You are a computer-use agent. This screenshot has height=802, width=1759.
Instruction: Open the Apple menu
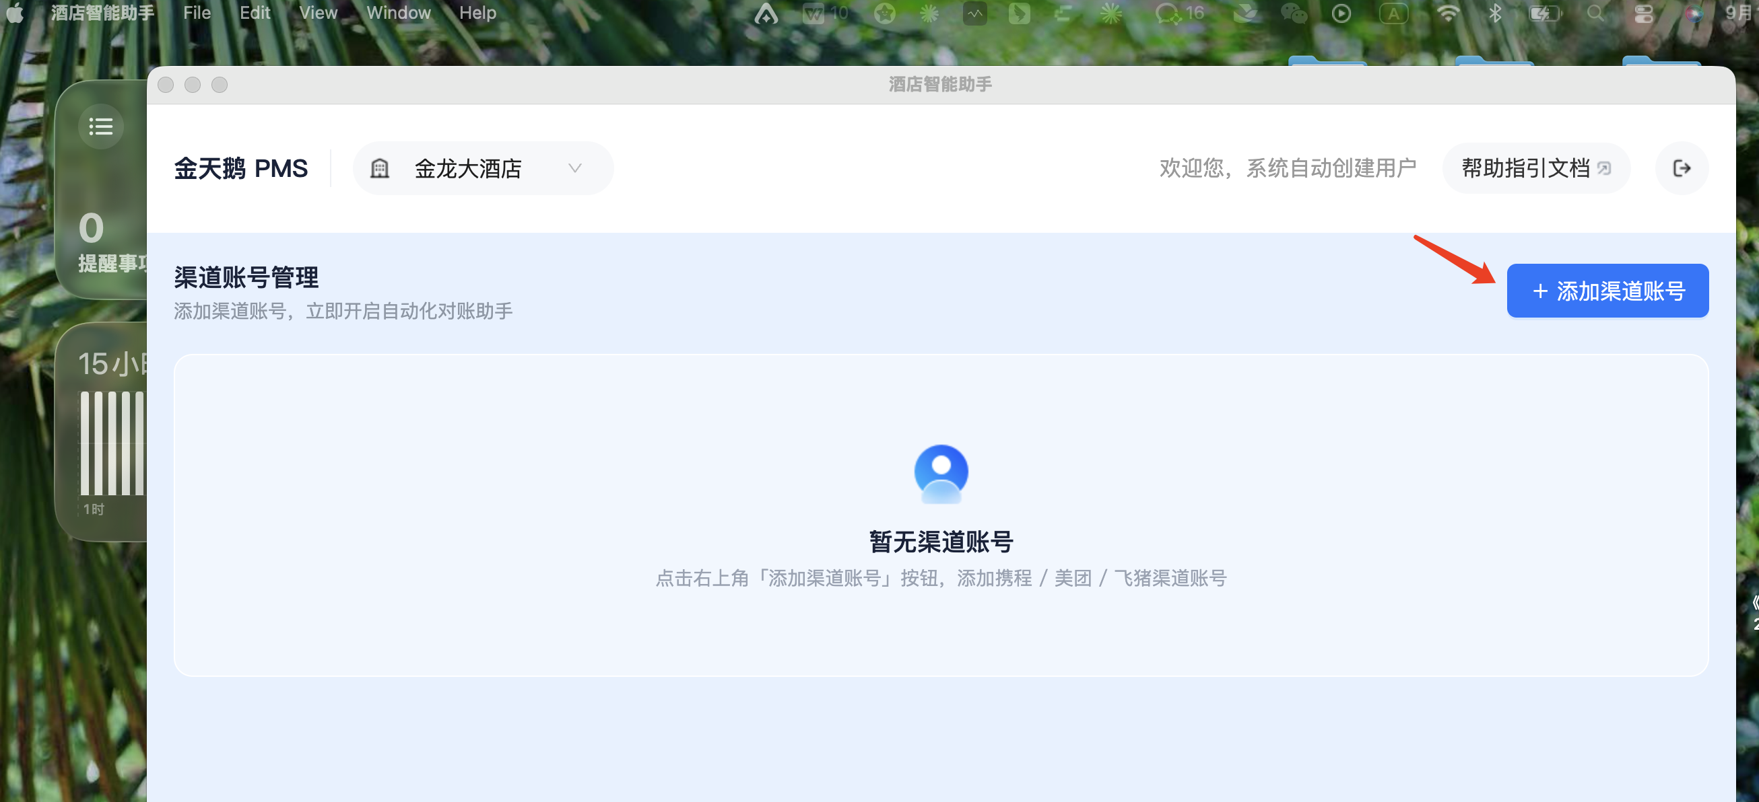pyautogui.click(x=15, y=13)
